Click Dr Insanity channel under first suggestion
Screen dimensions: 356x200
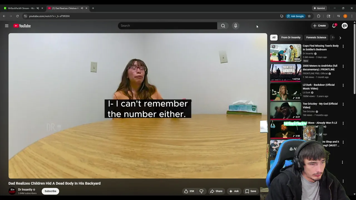pos(308,53)
